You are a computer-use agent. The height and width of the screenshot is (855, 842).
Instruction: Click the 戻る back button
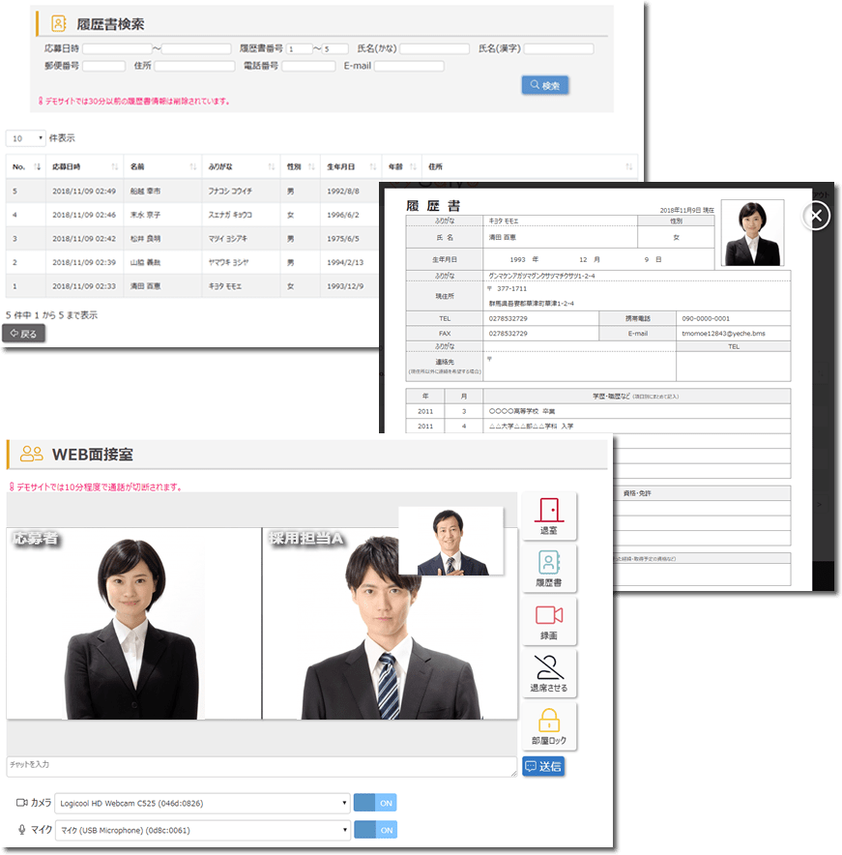(x=23, y=334)
